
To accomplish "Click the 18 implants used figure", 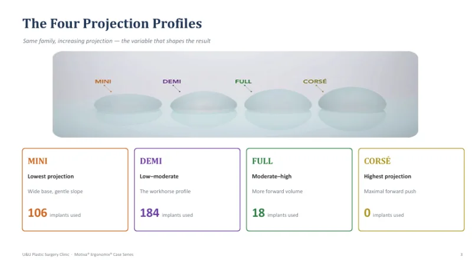I will pos(275,213).
